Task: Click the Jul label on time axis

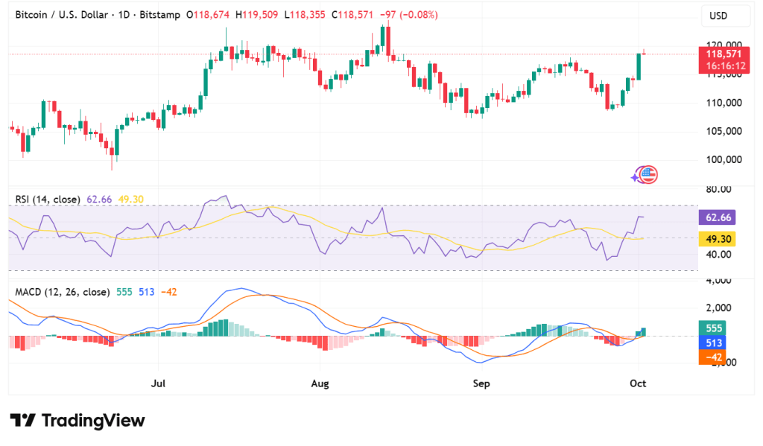Action: [158, 383]
